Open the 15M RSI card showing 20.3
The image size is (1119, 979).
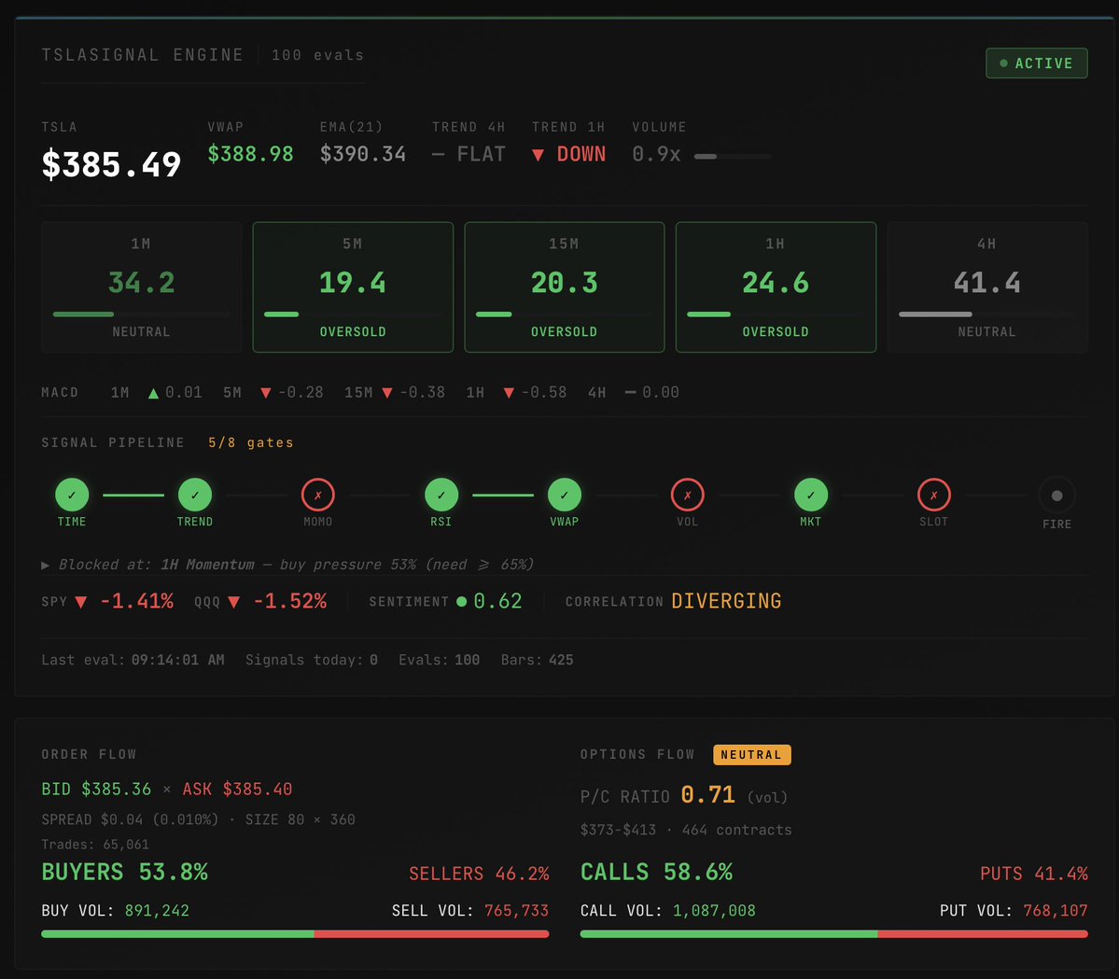pyautogui.click(x=565, y=287)
